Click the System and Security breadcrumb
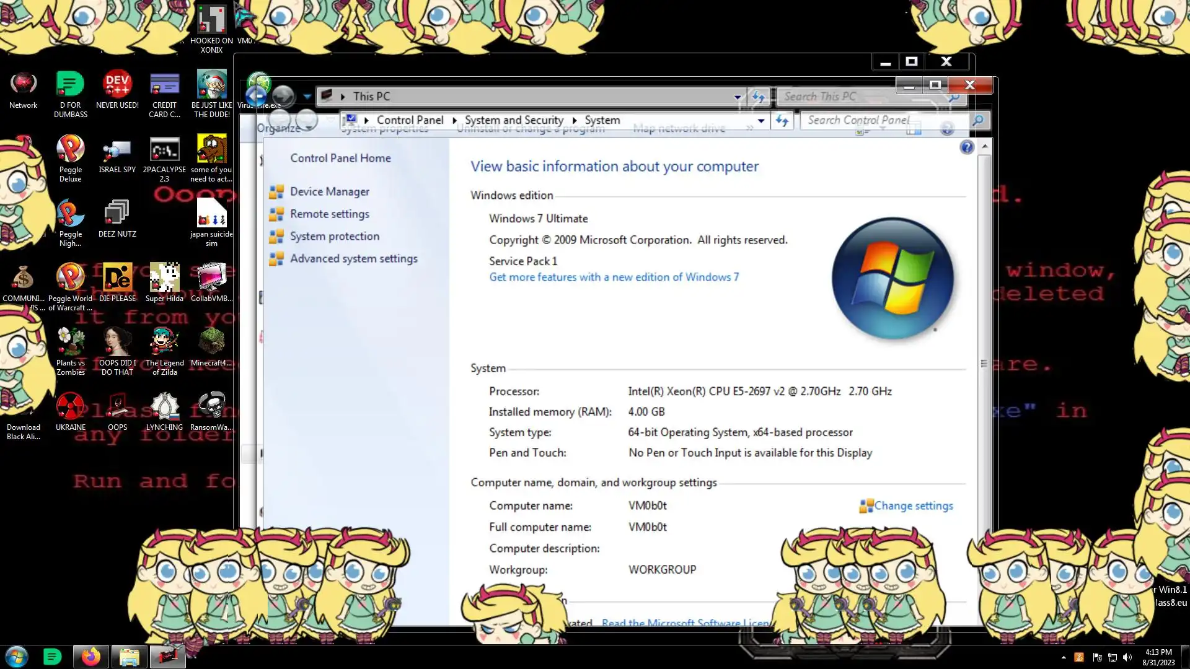The width and height of the screenshot is (1190, 669). point(514,120)
